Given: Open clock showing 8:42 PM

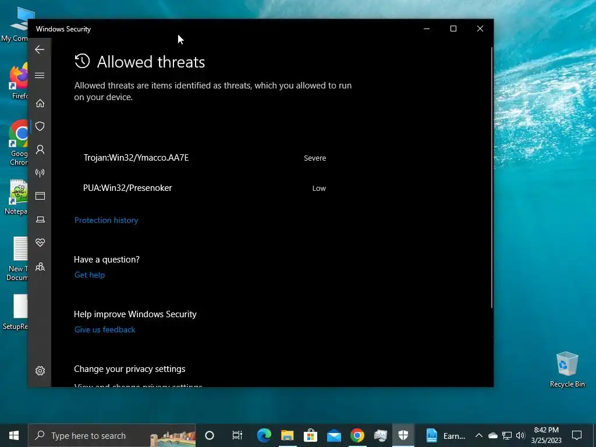Looking at the screenshot, I should [x=546, y=435].
